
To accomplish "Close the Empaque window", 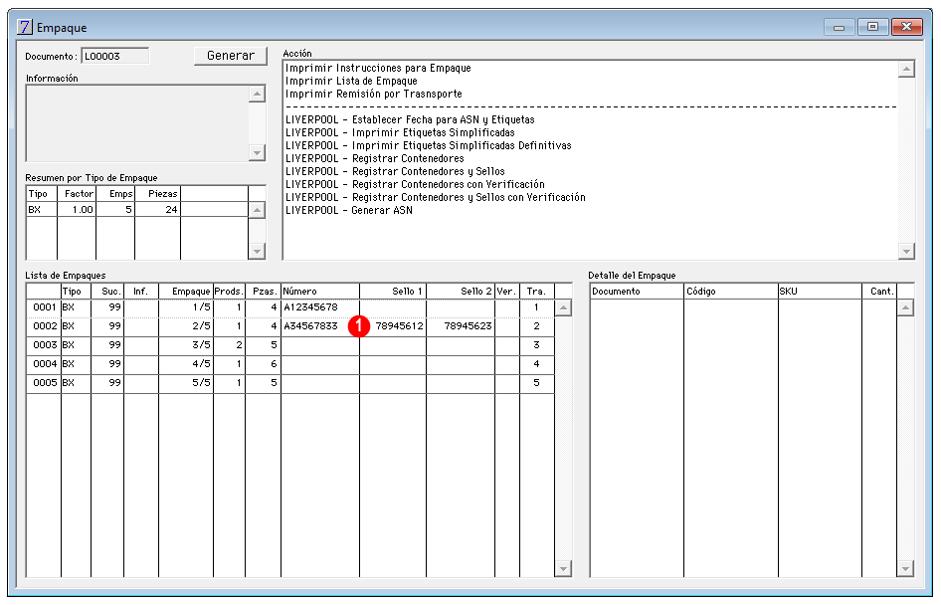I will [907, 27].
